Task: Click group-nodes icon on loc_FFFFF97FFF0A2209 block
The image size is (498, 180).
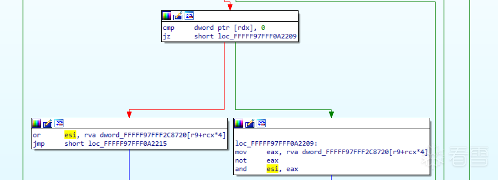Action: [262, 123]
